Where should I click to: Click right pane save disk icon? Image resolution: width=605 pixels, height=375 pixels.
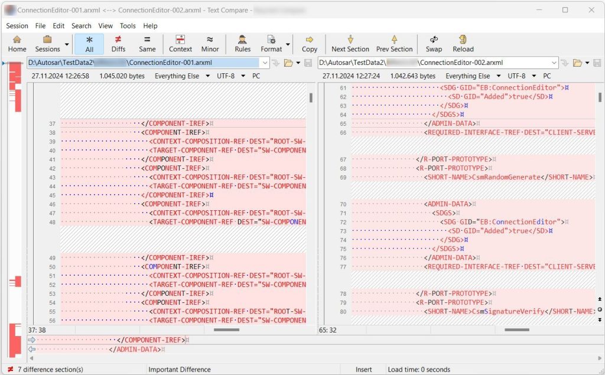coord(597,63)
